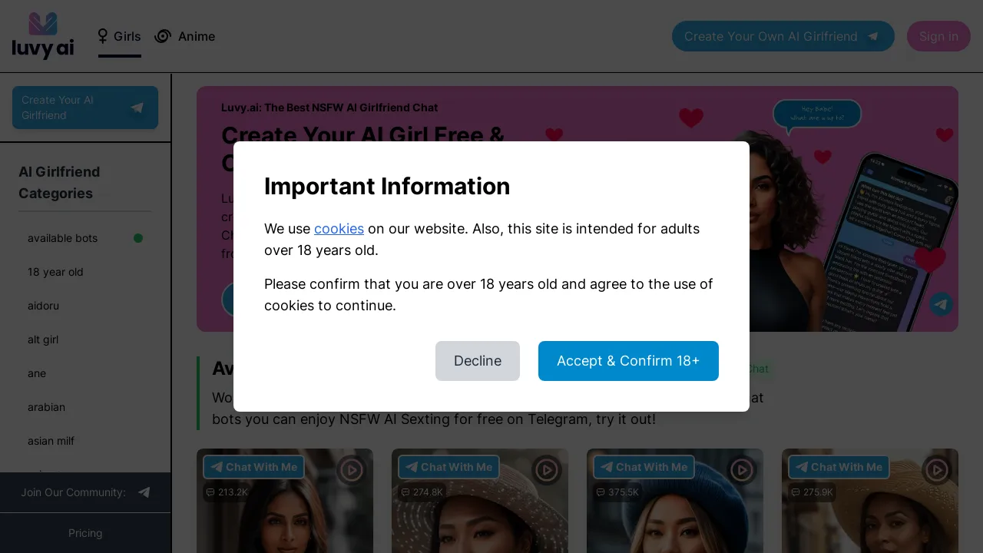Click the sidebar Create Your AI Girlfriend button

point(85,108)
